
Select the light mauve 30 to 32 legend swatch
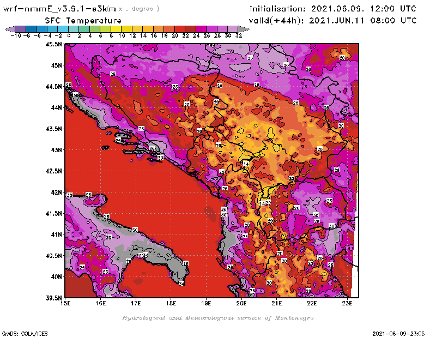pos(233,29)
